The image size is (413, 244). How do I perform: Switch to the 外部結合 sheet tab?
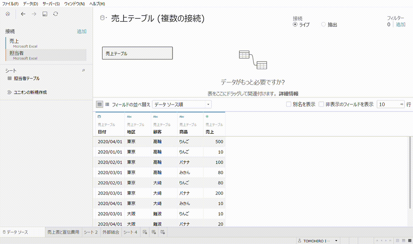pos(111,232)
